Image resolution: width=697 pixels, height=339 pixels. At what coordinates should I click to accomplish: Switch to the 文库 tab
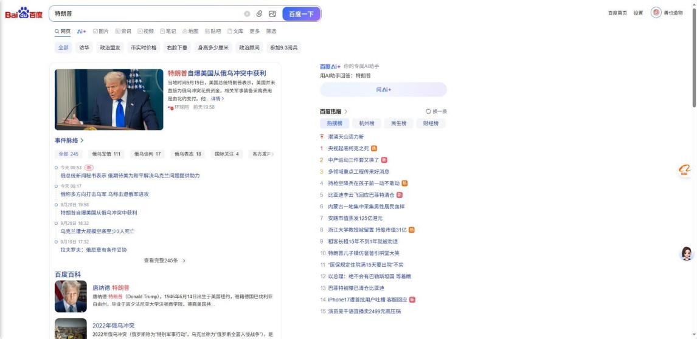pyautogui.click(x=235, y=31)
